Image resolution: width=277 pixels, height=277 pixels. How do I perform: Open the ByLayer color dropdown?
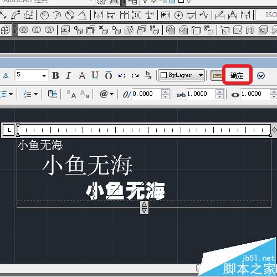(x=181, y=75)
